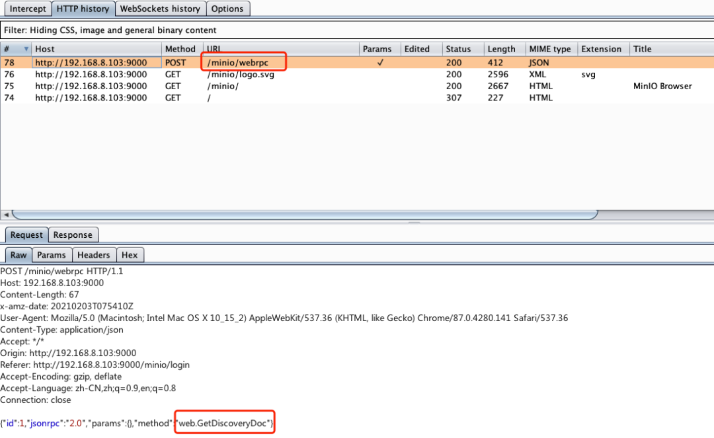This screenshot has width=714, height=438.
Task: Click the filter bar hiding CSS content
Action: point(357,30)
